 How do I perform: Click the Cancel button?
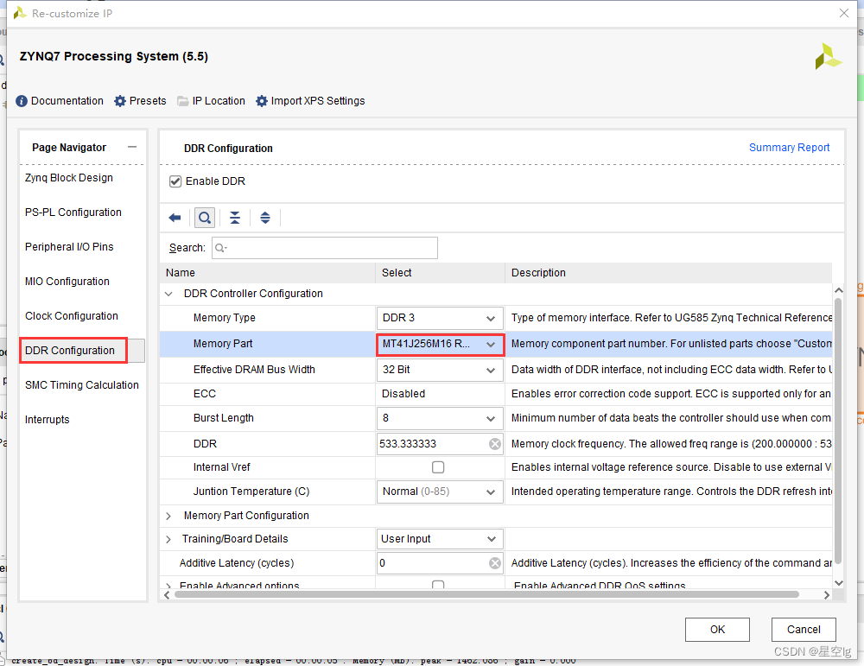tap(804, 630)
